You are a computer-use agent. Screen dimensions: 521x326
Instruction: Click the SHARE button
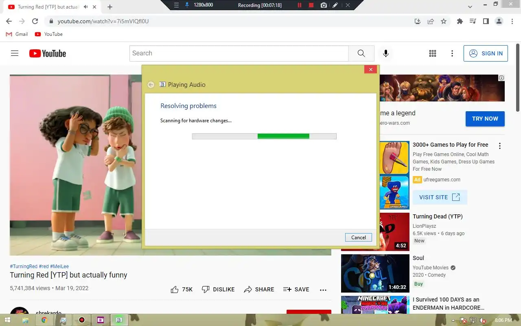coord(259,289)
